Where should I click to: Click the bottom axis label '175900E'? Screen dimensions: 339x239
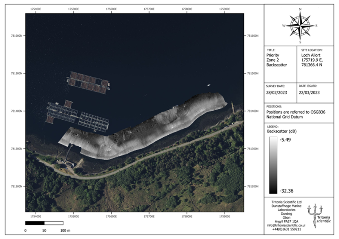point(225,216)
